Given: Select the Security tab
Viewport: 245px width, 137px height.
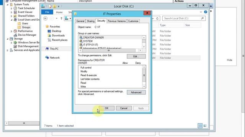Looking at the screenshot, I should 101,21.
